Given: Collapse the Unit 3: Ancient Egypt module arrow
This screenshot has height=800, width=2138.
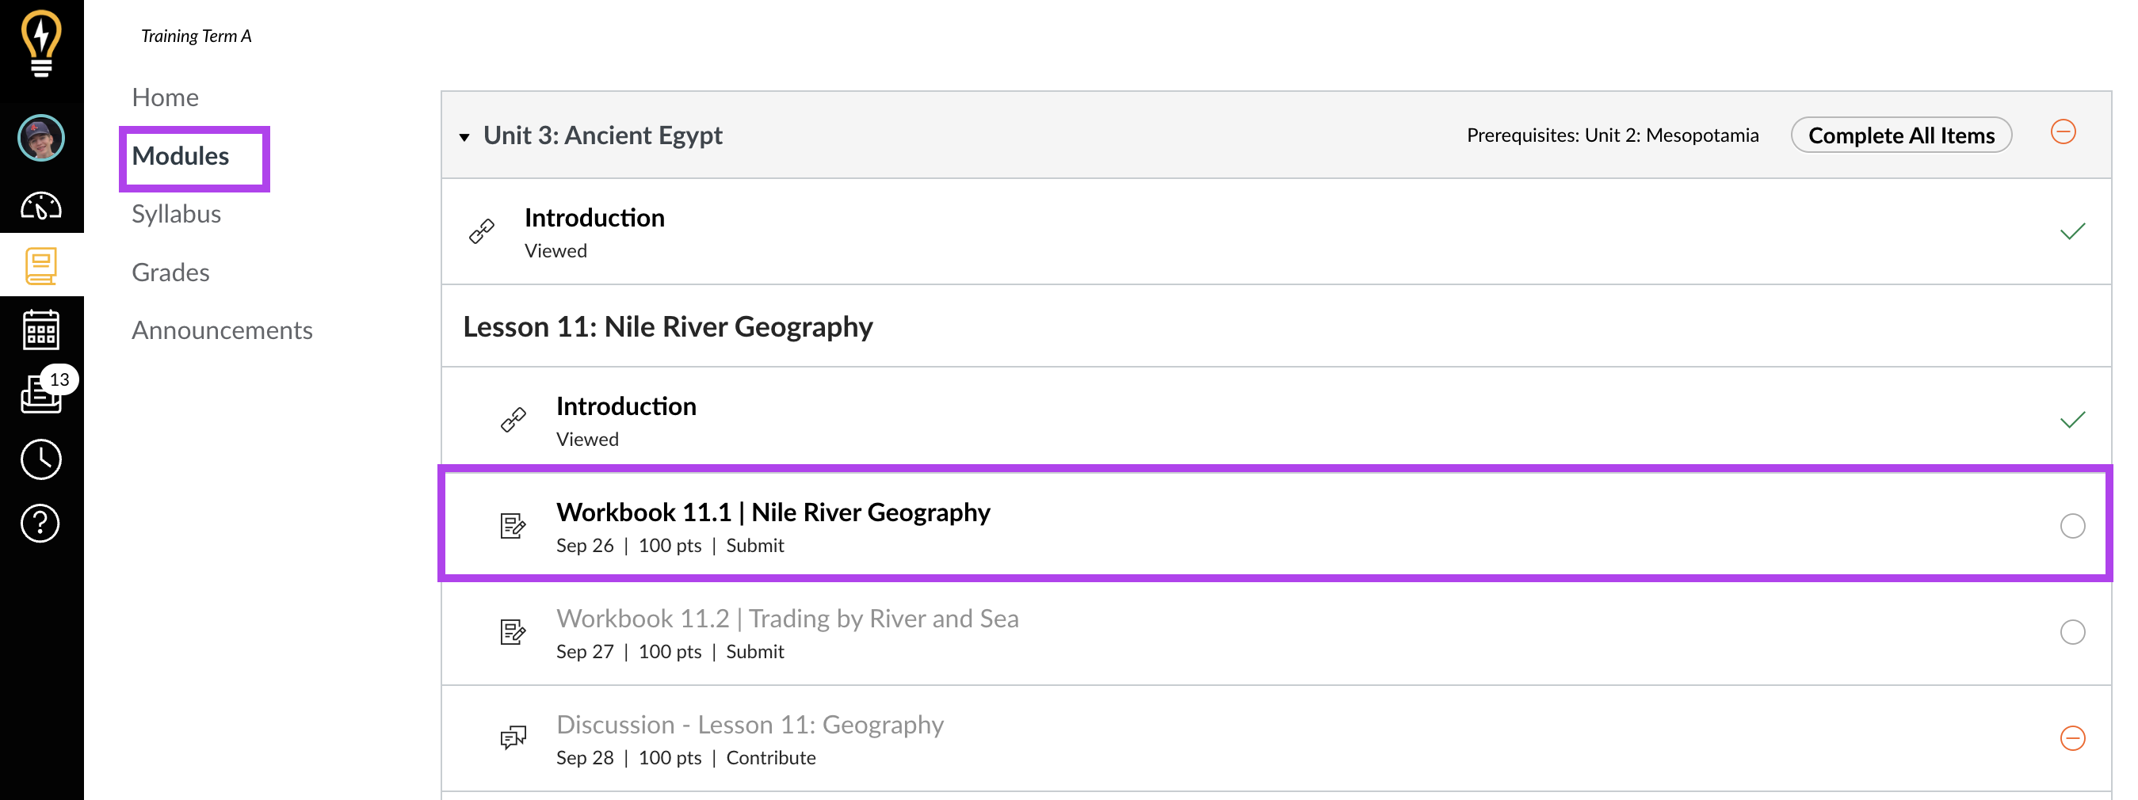Looking at the screenshot, I should 464,137.
